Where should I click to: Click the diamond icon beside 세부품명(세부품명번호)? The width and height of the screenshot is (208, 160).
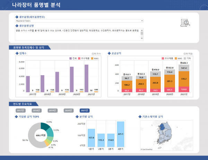pyautogui.click(x=17, y=17)
